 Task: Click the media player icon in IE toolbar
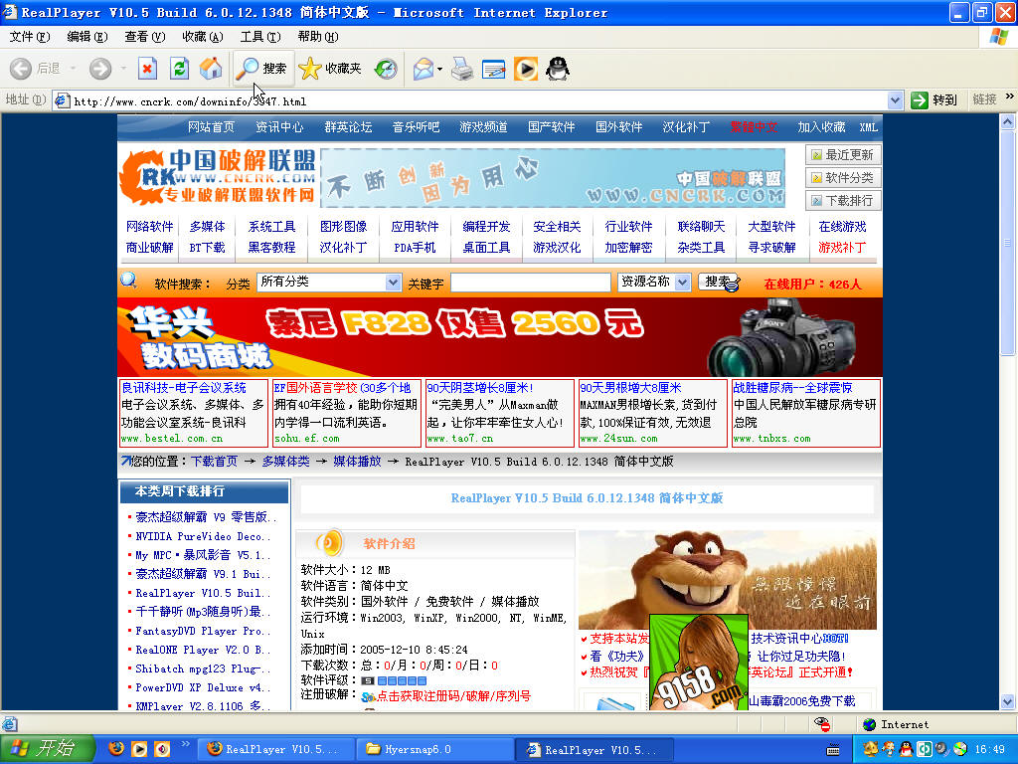pos(525,69)
